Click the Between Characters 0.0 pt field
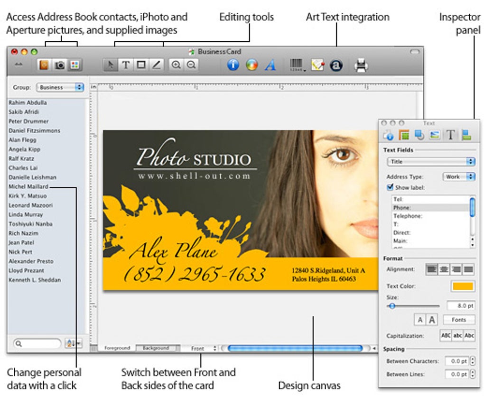 click(x=457, y=361)
